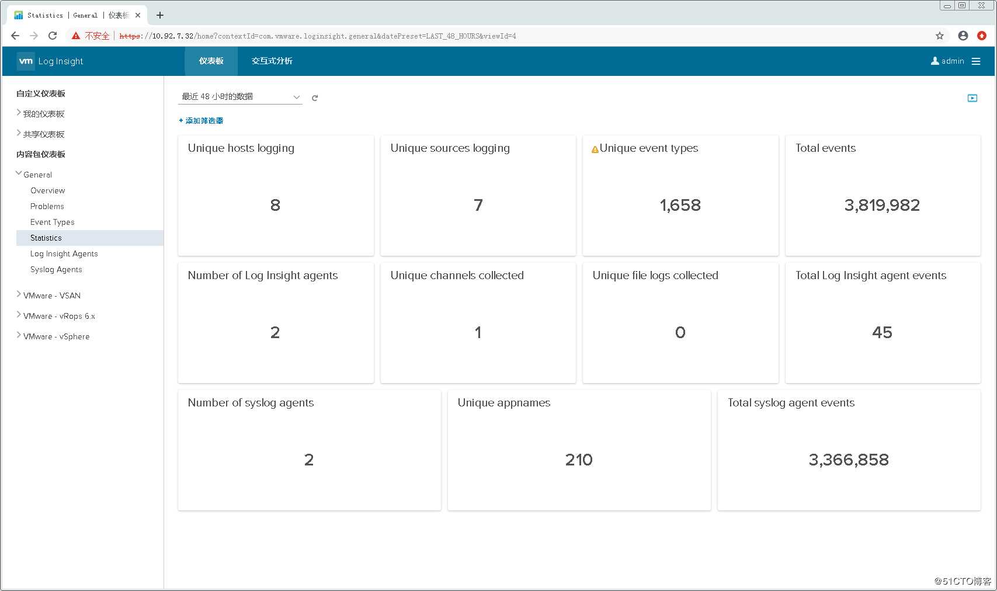Viewport: 997px width, 591px height.
Task: Close the Statistics browser tab
Action: (138, 15)
